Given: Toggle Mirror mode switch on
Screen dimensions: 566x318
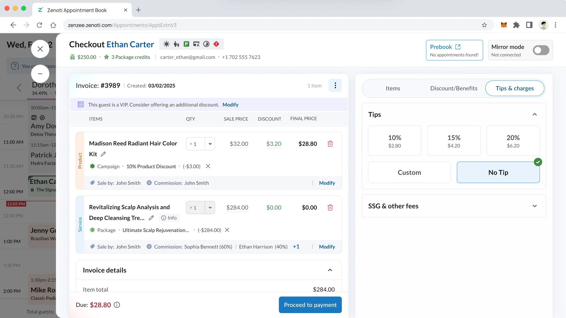Looking at the screenshot, I should point(541,50).
